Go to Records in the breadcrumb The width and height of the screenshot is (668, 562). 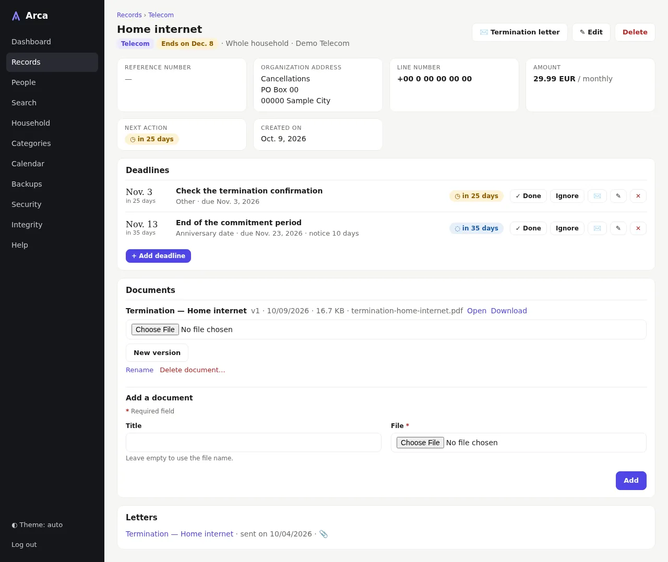pos(129,15)
